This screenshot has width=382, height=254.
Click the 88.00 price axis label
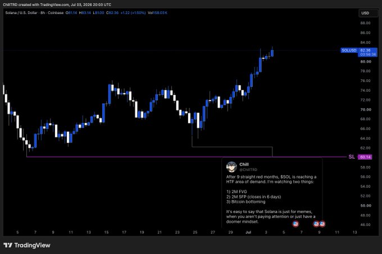(366, 23)
